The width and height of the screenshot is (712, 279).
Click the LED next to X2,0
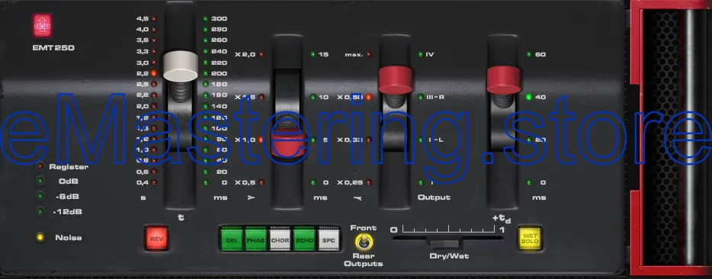[x=261, y=55]
